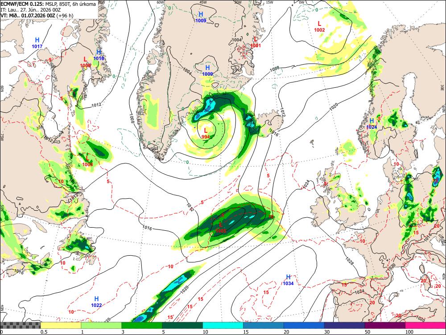Click the legend's '50' scale value

[368, 332]
